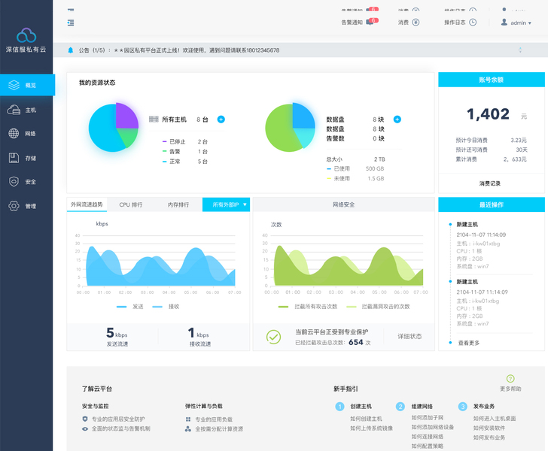This screenshot has height=451, width=548.
Task: Open the 存储 floppy disk icon
Action: click(14, 158)
